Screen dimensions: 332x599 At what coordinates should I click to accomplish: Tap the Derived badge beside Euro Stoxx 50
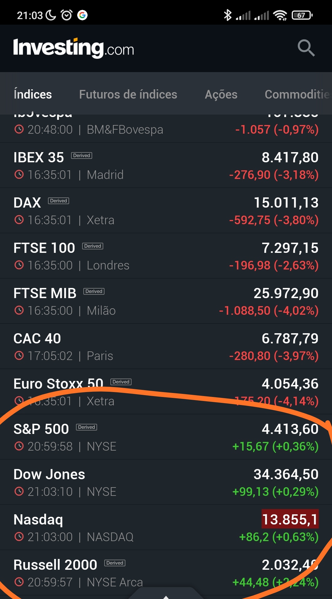click(121, 382)
